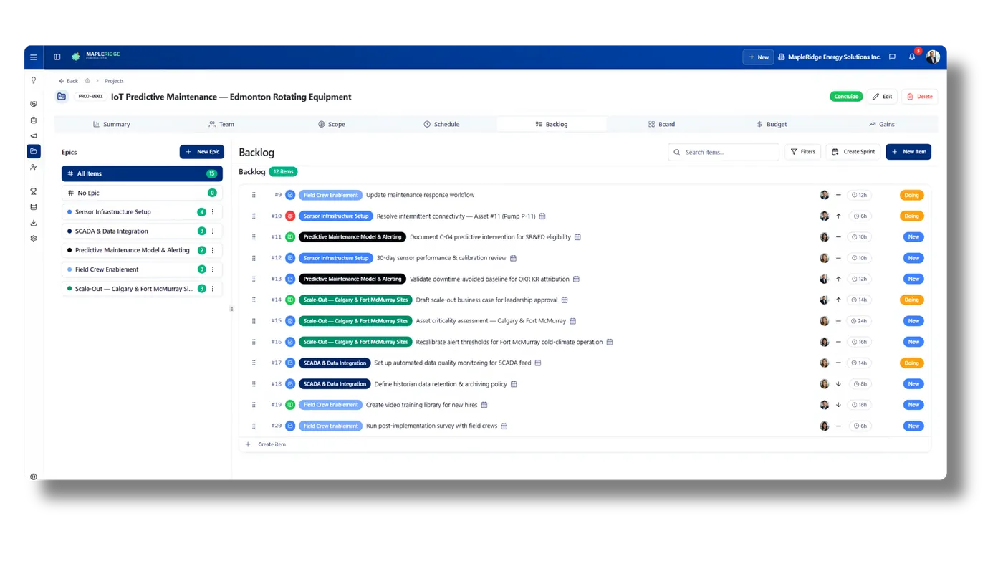The height and width of the screenshot is (564, 1003).
Task: Open the Doing status badge on item #9
Action: coord(911,195)
